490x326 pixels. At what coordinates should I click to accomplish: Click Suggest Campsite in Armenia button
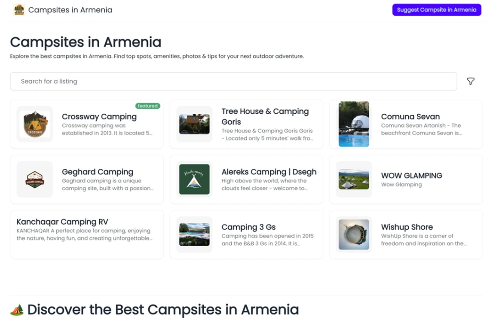point(437,10)
